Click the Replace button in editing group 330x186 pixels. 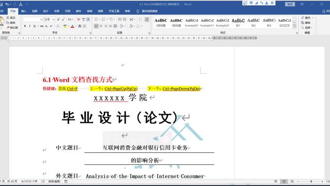[306, 23]
